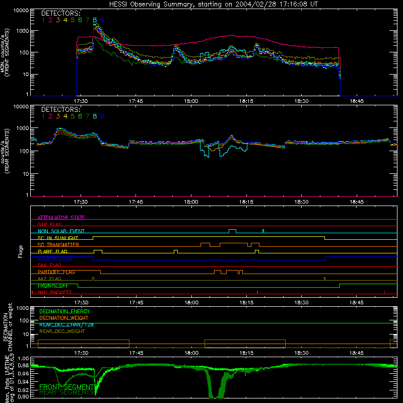Click the FLARE_FLAG label
This screenshot has height=403, width=403.
(52, 251)
